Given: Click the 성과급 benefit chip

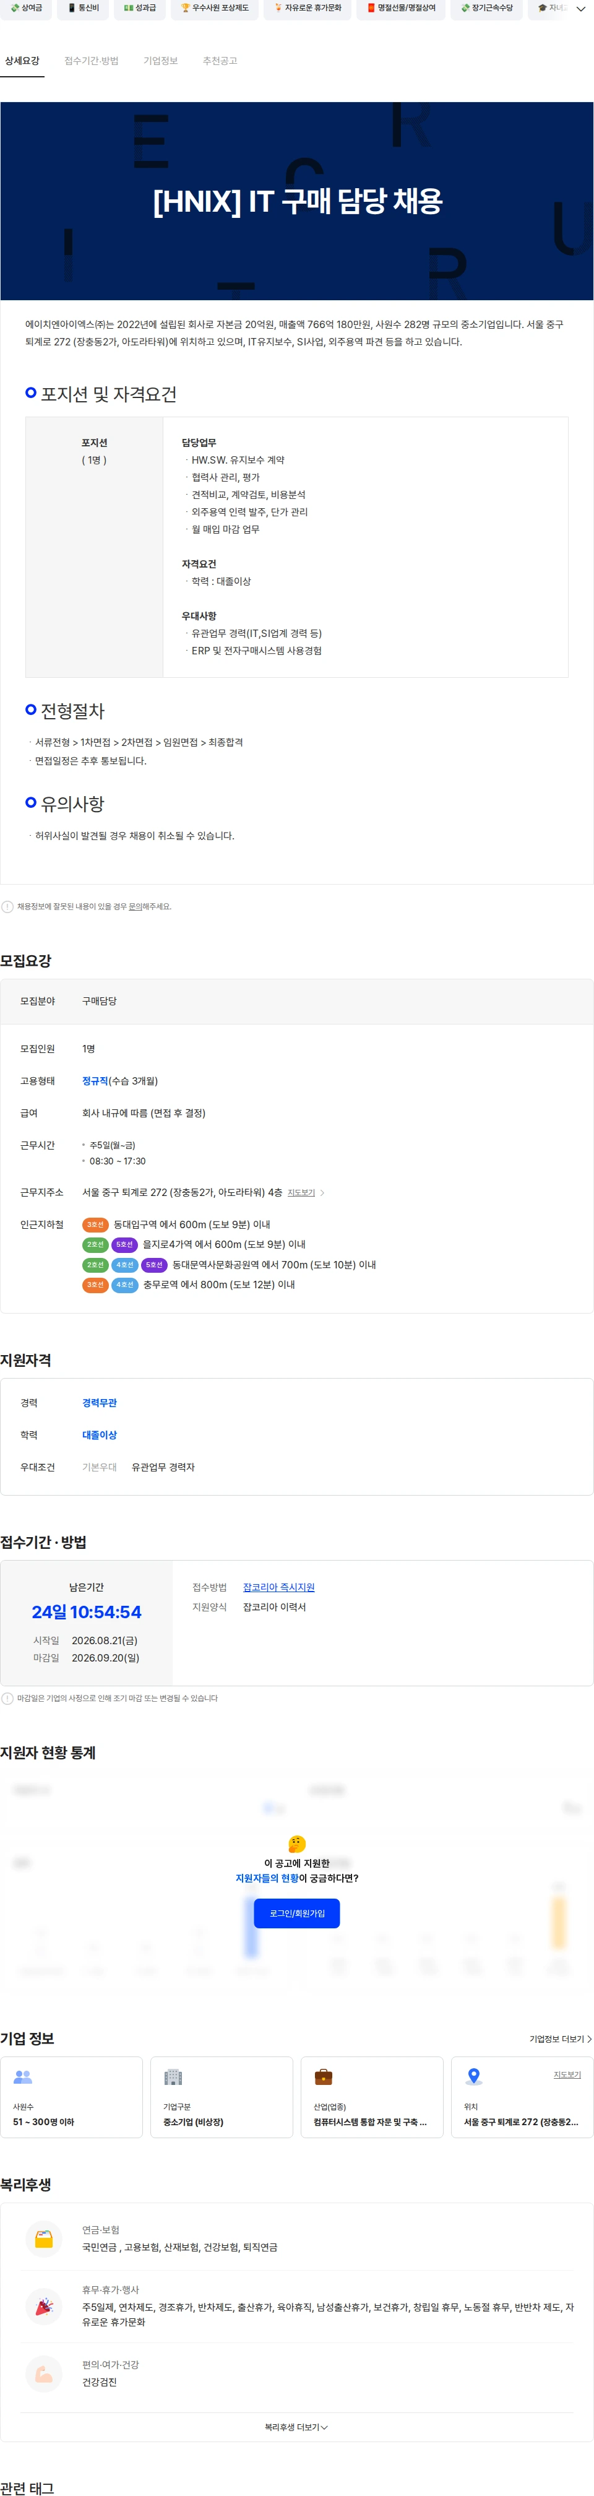Looking at the screenshot, I should pyautogui.click(x=140, y=9).
